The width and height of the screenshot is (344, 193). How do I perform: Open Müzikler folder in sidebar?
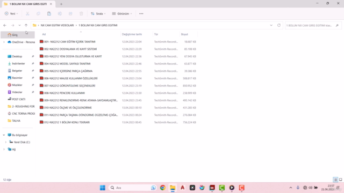[17, 85]
